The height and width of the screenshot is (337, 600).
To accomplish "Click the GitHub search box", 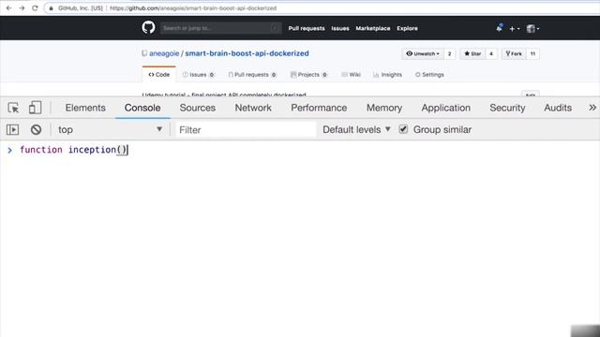I will pyautogui.click(x=221, y=28).
